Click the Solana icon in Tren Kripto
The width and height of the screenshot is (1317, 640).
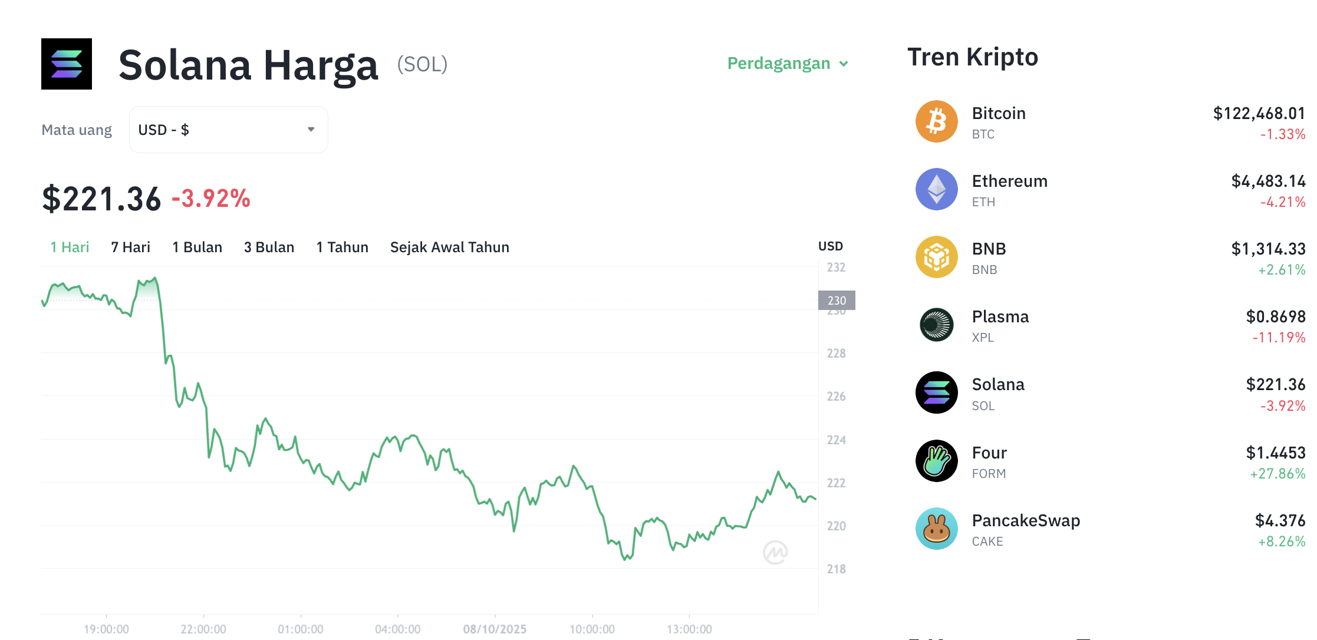(936, 392)
